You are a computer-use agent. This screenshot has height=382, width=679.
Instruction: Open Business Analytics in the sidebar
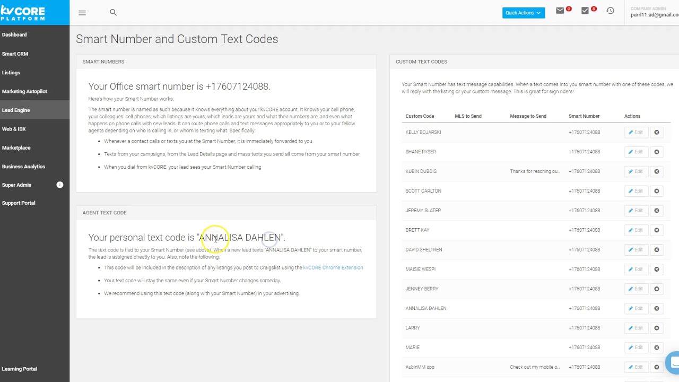[23, 167]
